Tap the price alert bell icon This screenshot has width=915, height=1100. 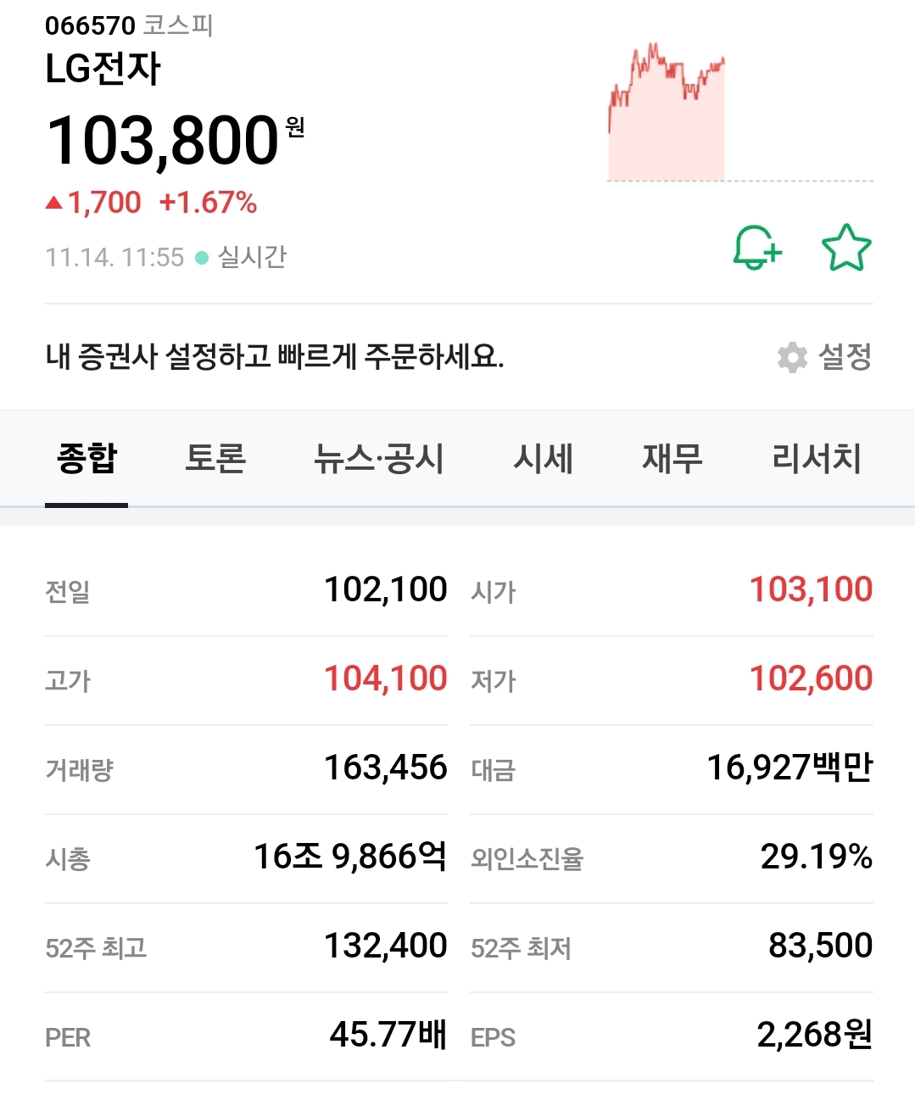pos(756,248)
